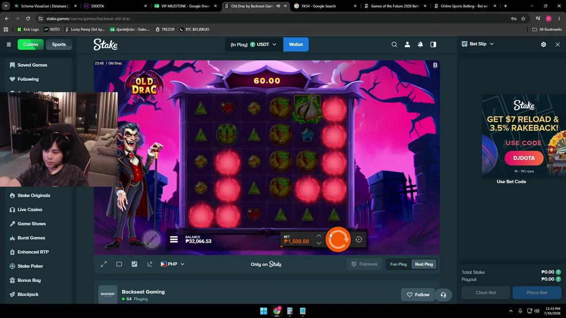566x318 pixels.
Task: Increase bet with up arrow
Action: point(318,236)
